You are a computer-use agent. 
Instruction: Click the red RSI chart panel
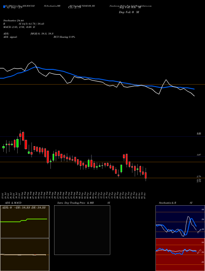(x=180, y=255)
